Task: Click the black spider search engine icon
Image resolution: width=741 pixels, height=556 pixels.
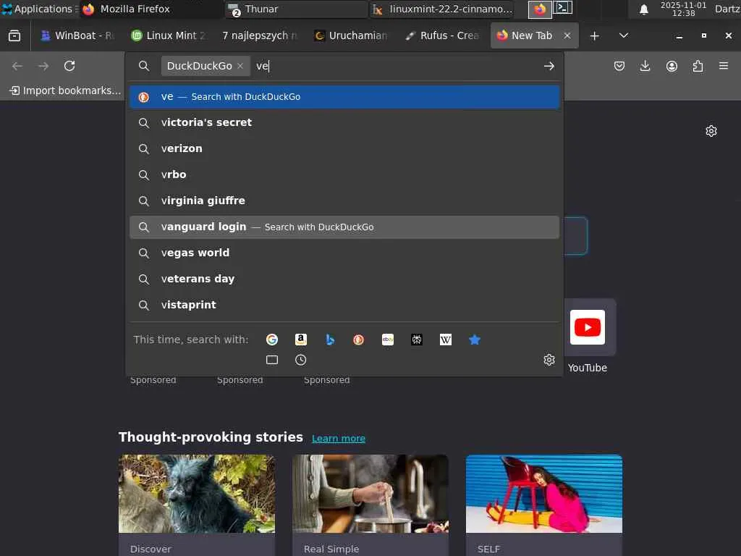Action: pyautogui.click(x=417, y=340)
